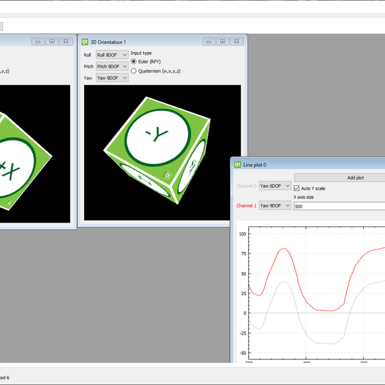Open the Roll 9DOF dropdown
The width and height of the screenshot is (385, 385).
pyautogui.click(x=112, y=55)
